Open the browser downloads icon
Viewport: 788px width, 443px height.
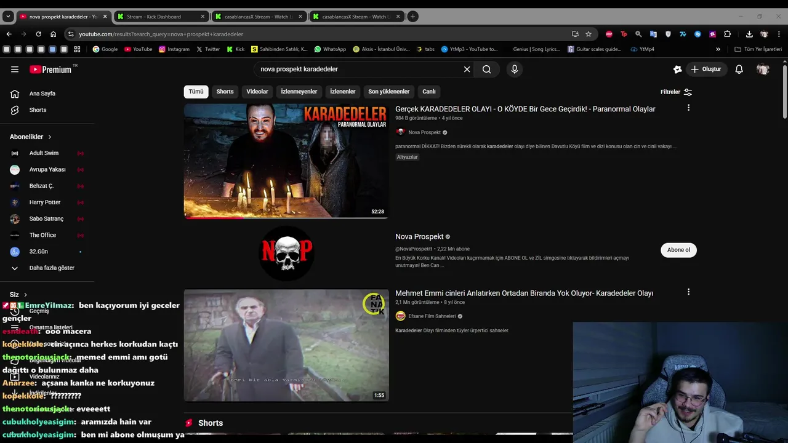[x=749, y=34]
